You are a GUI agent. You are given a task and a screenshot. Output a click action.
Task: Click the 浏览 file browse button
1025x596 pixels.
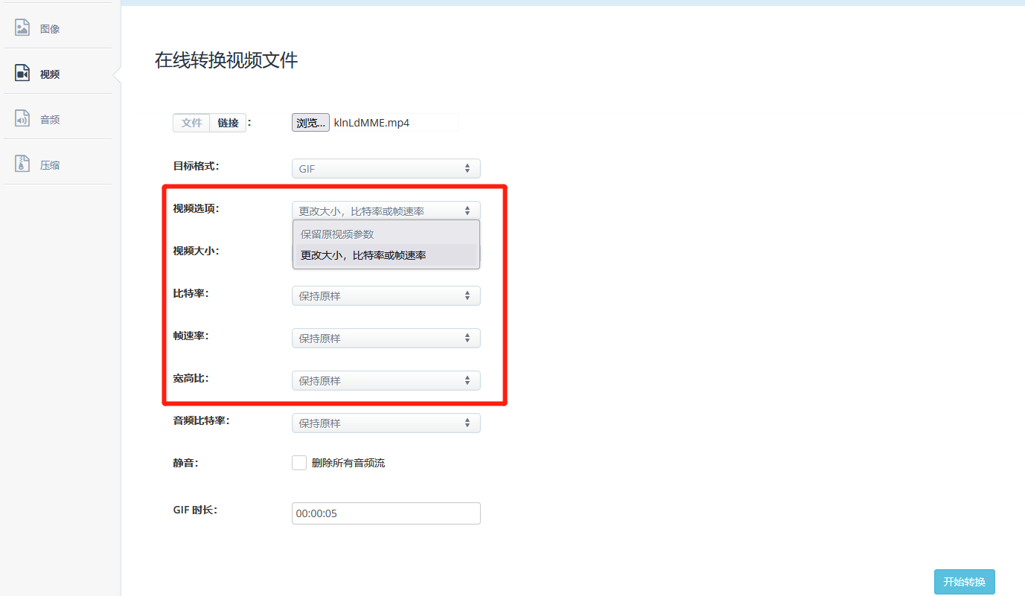[310, 122]
